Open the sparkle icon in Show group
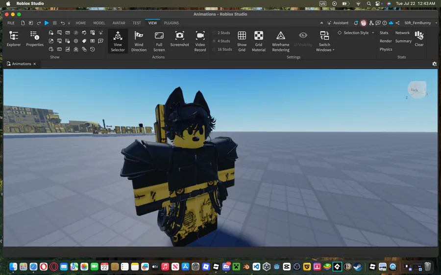 (100, 33)
